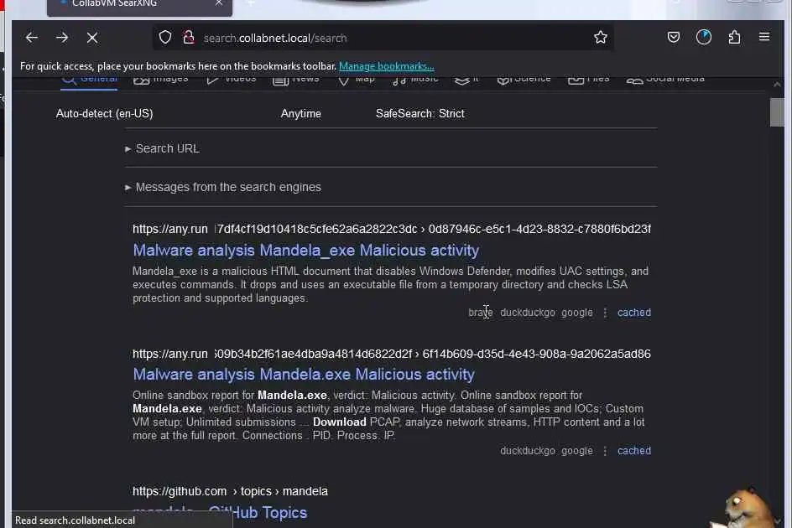
Task: Bookmark this page with the star
Action: [600, 38]
